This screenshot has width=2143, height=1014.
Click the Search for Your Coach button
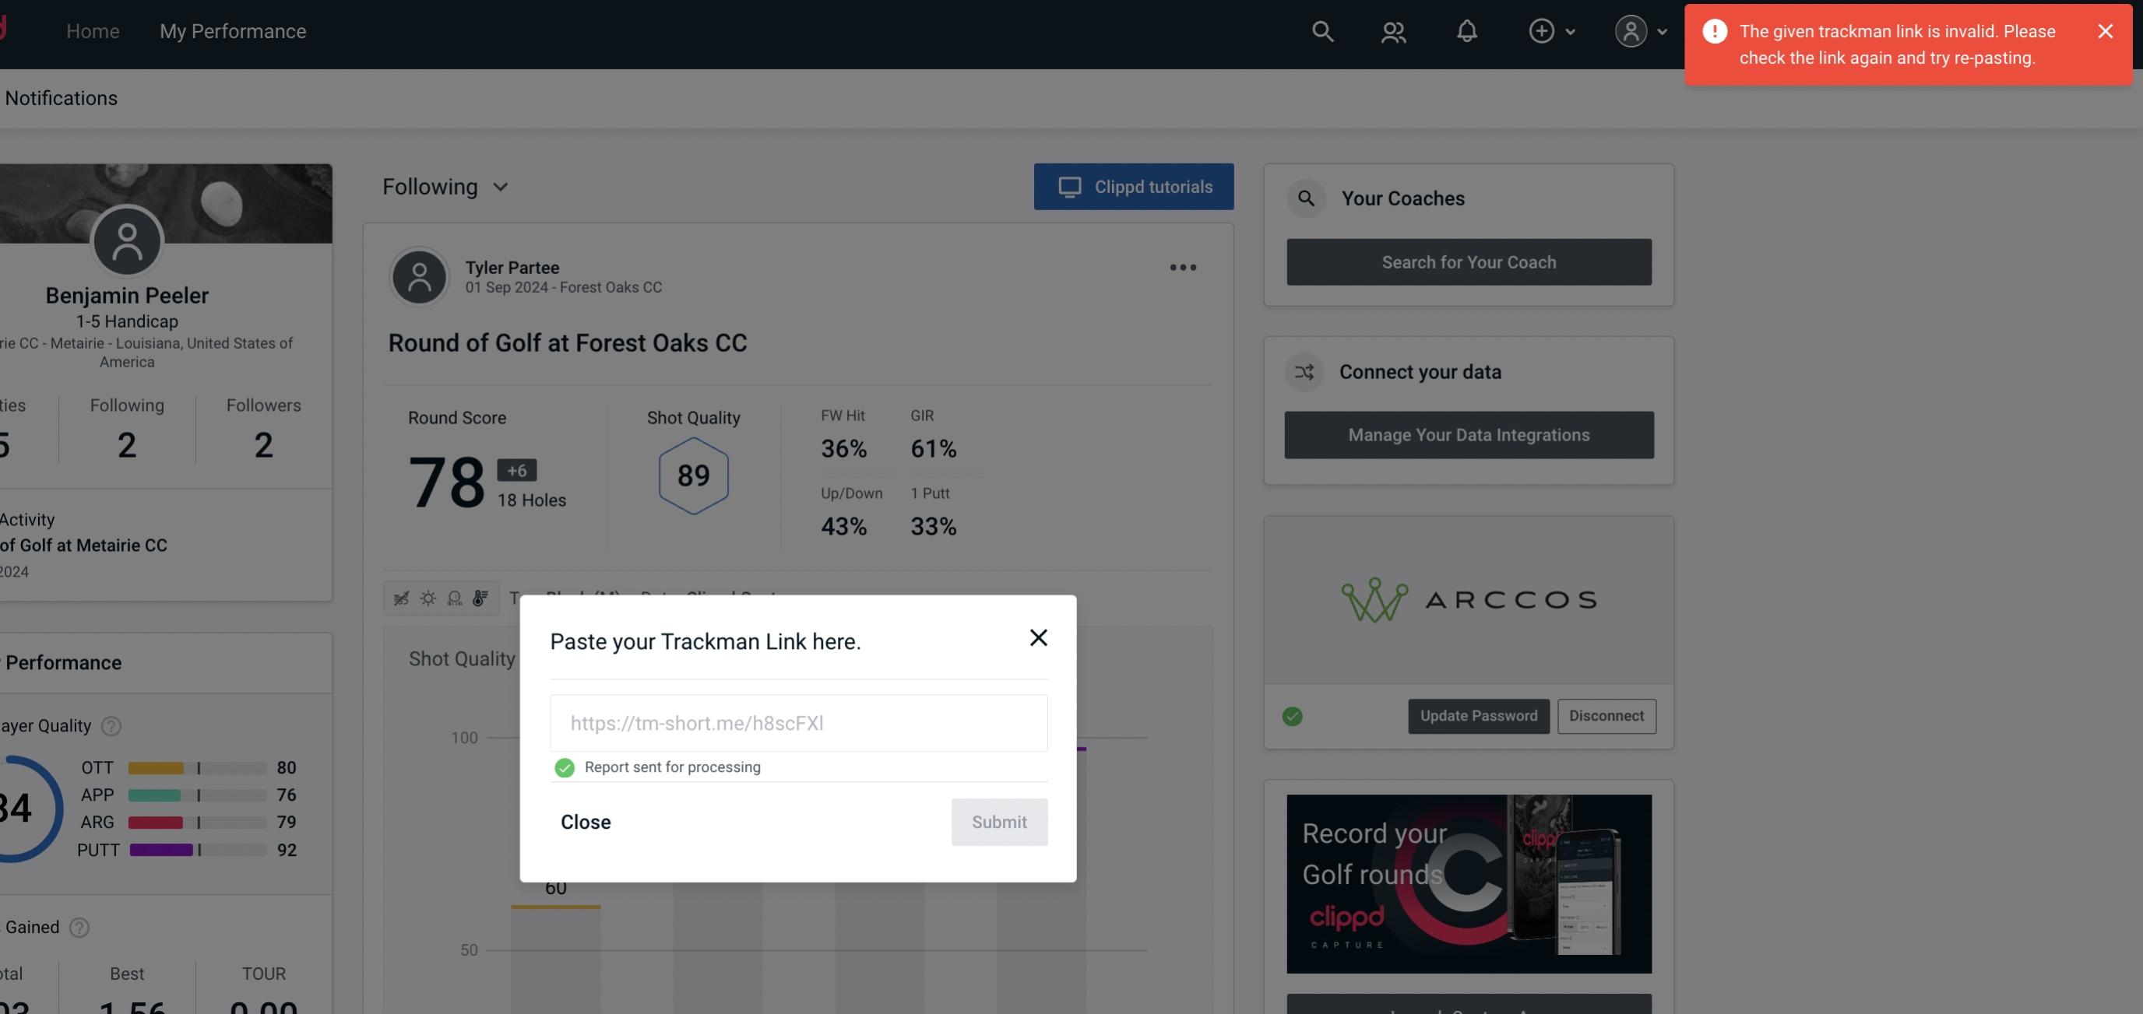point(1469,261)
